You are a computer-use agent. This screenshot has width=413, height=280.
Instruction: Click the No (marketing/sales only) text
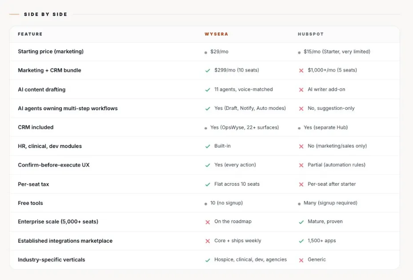(x=337, y=146)
